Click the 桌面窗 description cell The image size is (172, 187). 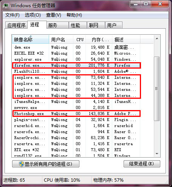(x=124, y=47)
